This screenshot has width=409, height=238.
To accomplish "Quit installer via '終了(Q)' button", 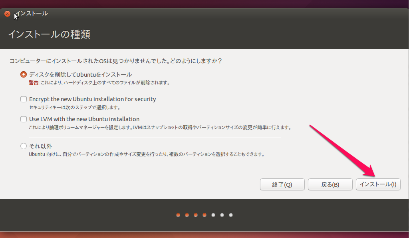I will pos(282,184).
